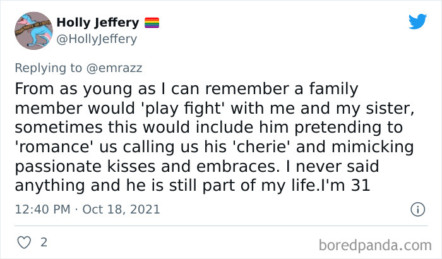The width and height of the screenshot is (442, 259).
Task: Click the blue Twitter bird logo
Action: click(x=417, y=22)
